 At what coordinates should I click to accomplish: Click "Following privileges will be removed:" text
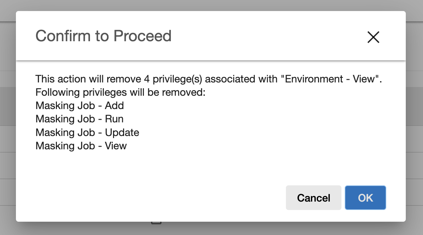[x=121, y=93]
